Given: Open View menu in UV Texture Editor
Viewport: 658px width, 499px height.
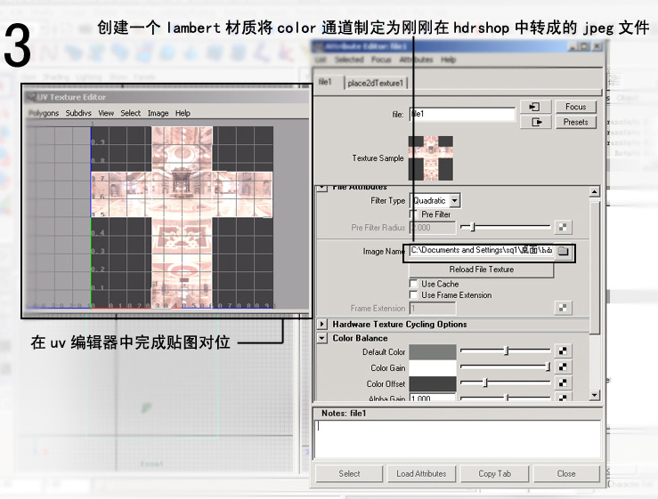Looking at the screenshot, I should coord(106,113).
